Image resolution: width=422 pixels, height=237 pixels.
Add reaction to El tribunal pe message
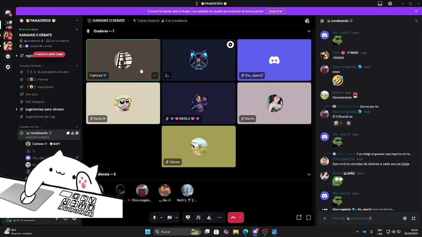pos(348,123)
